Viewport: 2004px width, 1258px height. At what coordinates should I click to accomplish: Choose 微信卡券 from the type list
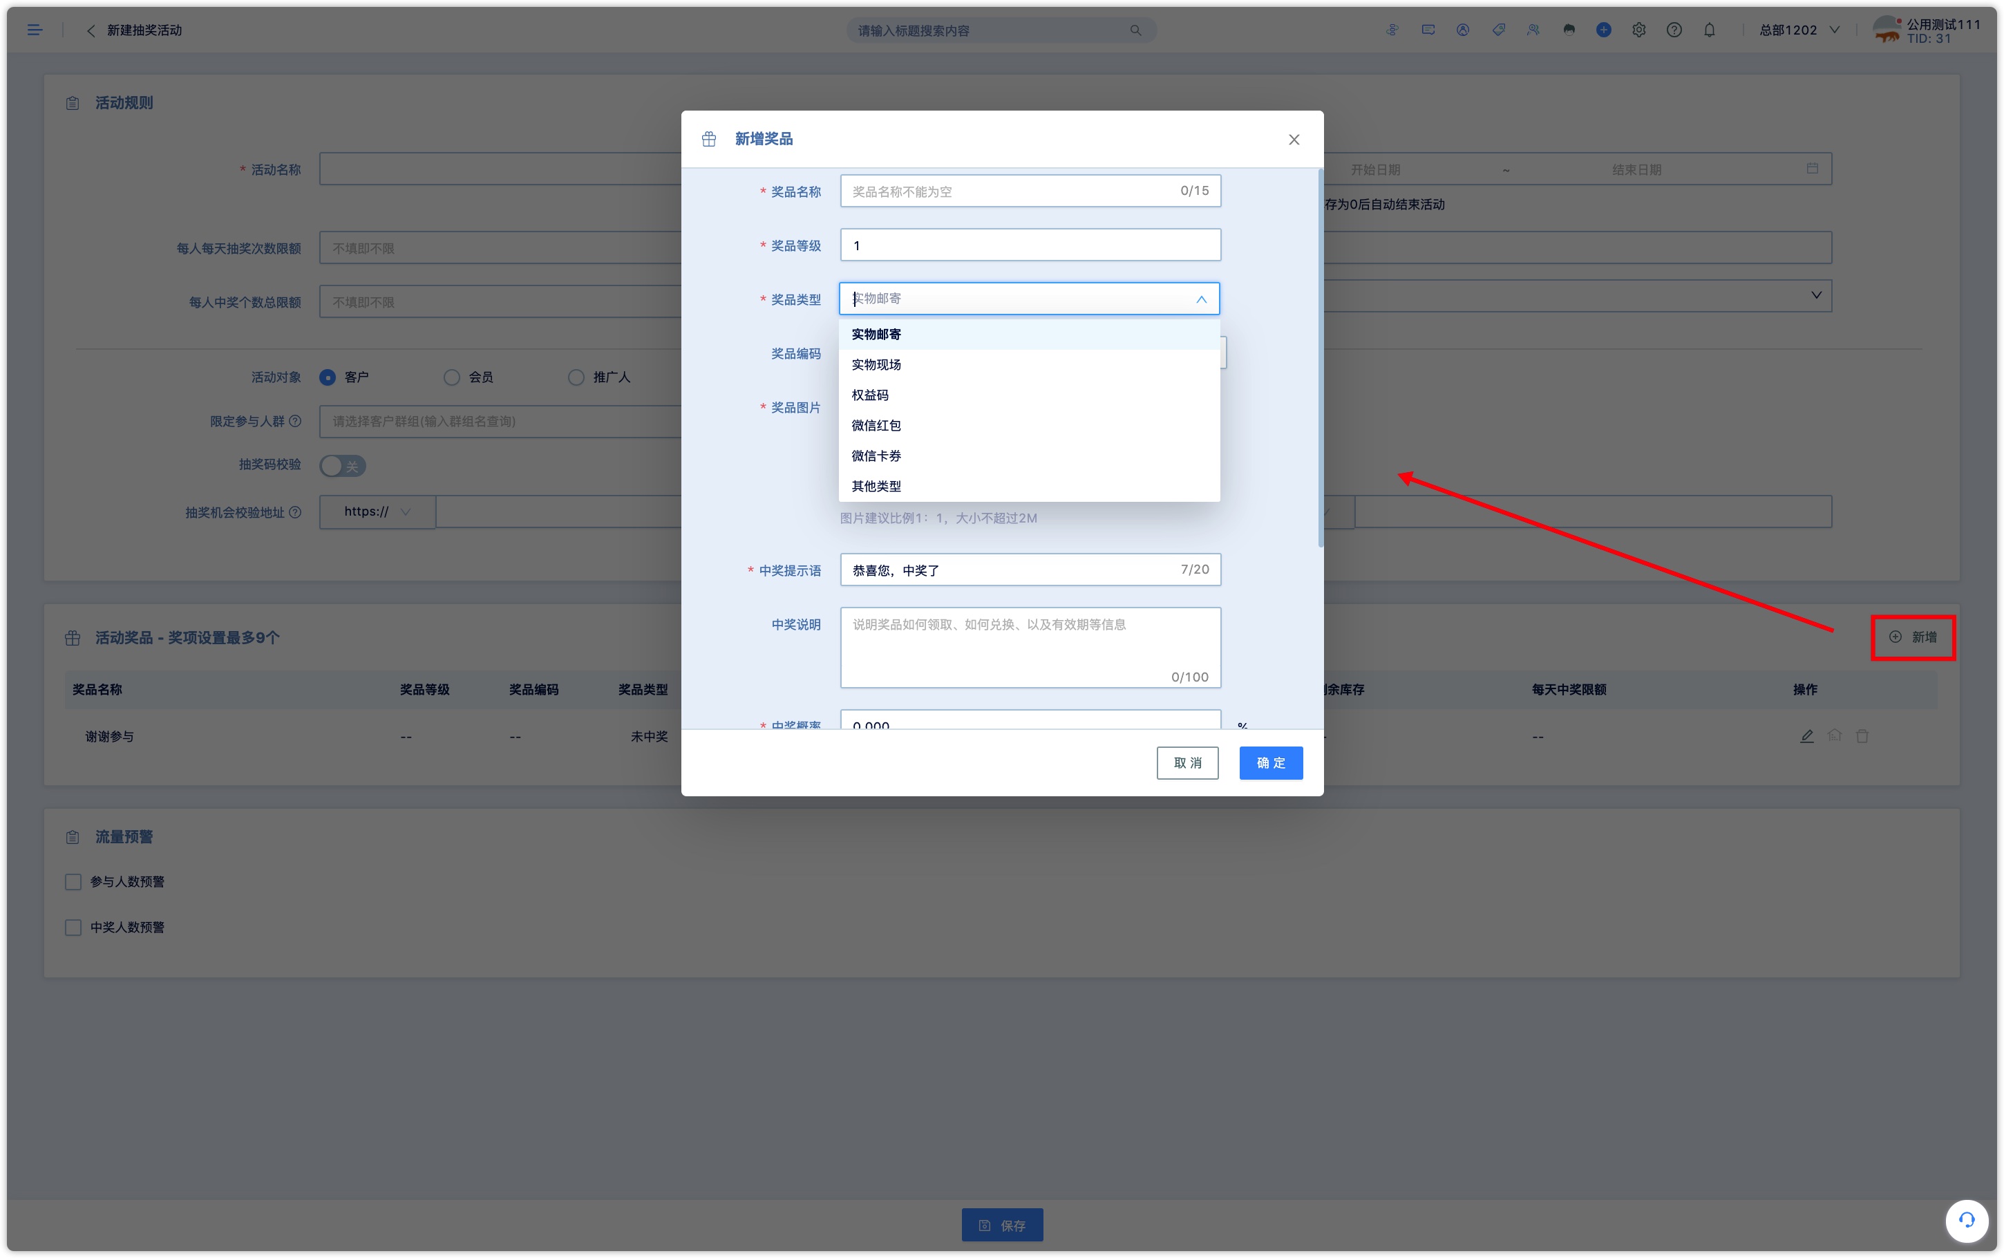(1030, 456)
